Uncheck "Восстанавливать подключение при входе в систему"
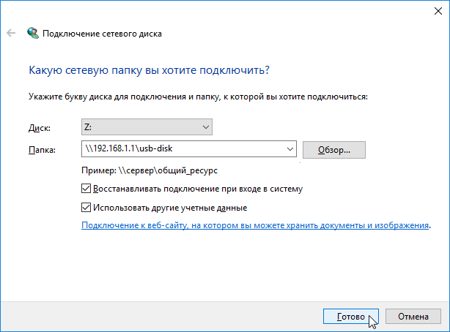 [x=87, y=189]
